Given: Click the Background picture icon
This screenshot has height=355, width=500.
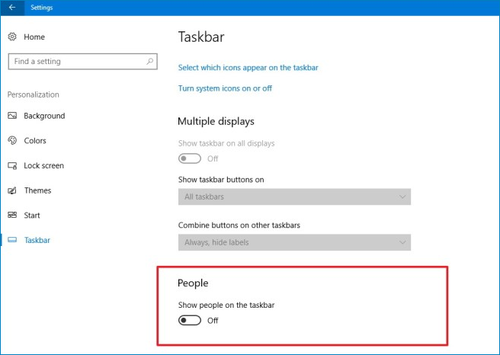Looking at the screenshot, I should tap(12, 116).
